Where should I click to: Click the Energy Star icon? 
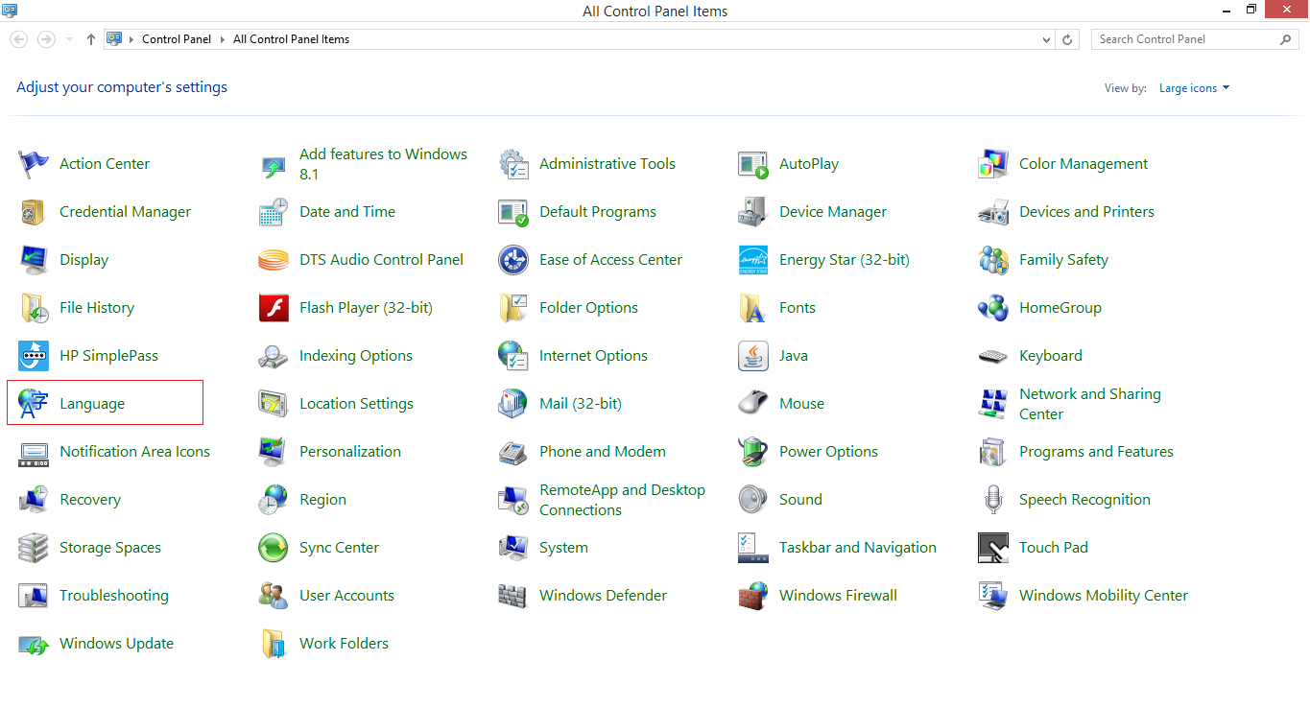tap(753, 260)
